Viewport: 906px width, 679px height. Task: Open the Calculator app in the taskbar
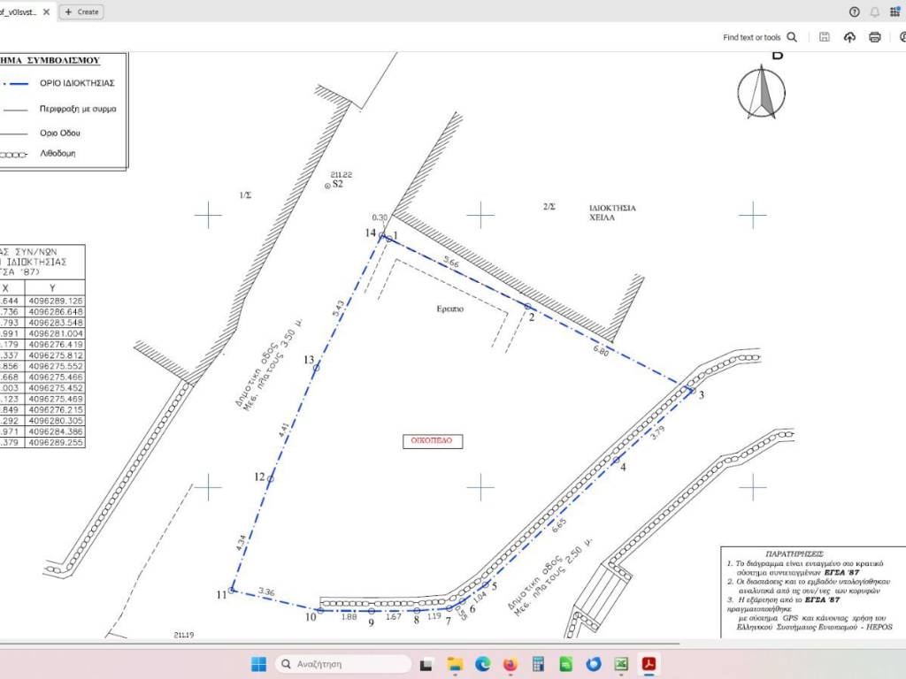click(537, 664)
